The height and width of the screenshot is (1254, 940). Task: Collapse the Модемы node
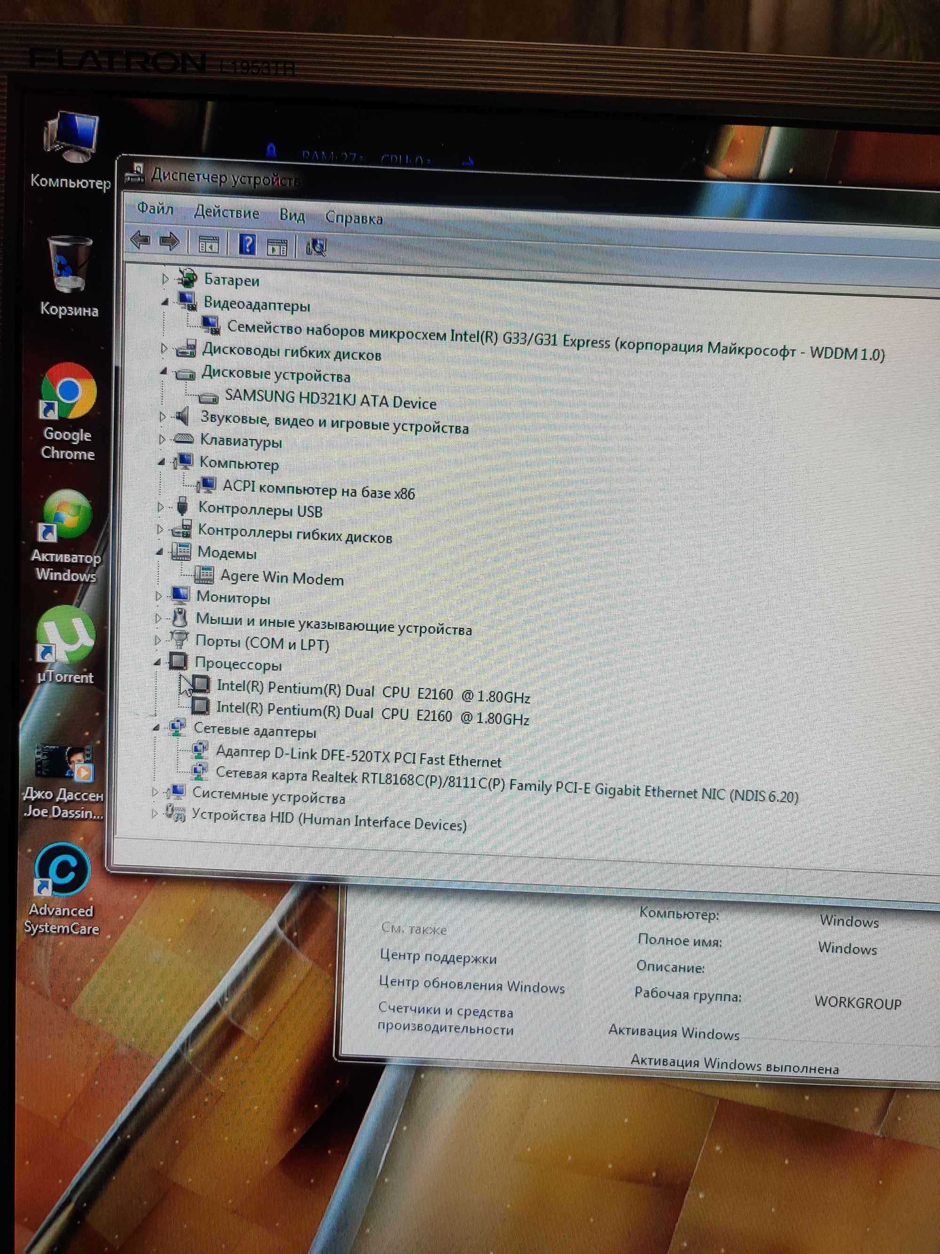[159, 551]
